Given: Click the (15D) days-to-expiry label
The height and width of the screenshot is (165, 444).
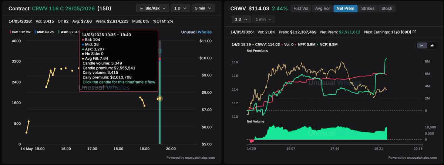Looking at the screenshot, I should tap(105, 9).
